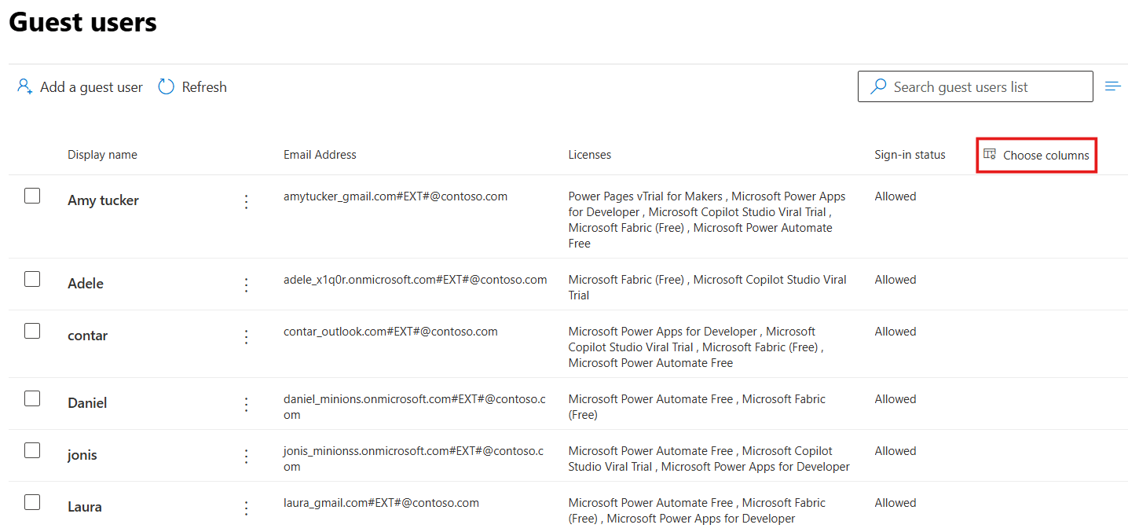The width and height of the screenshot is (1128, 532).
Task: Click the Refresh button label
Action: [204, 86]
